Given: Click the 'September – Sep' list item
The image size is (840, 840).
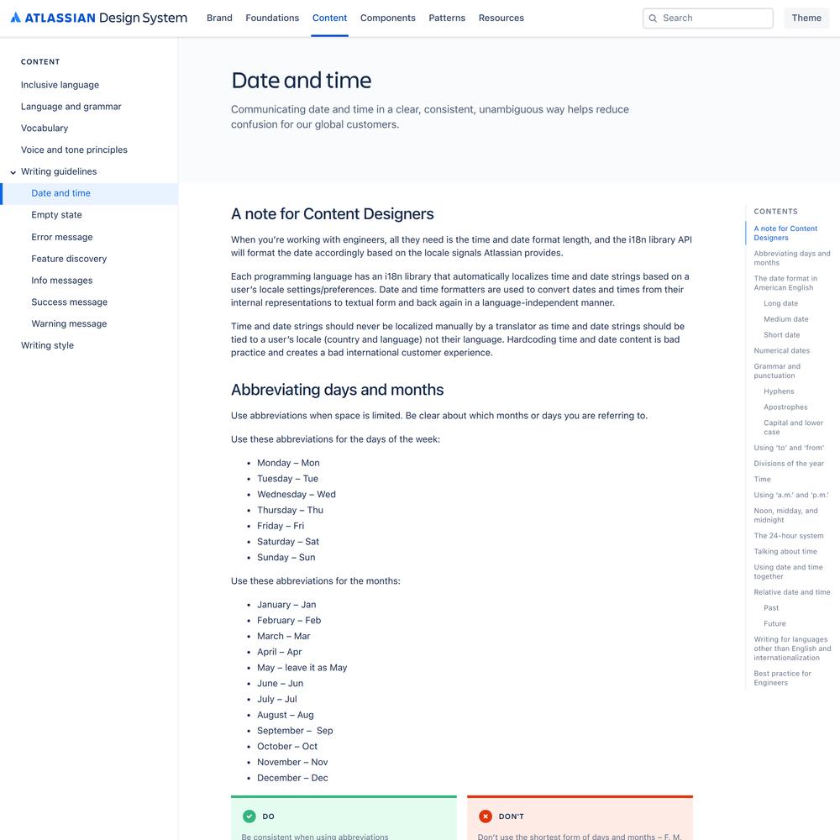Looking at the screenshot, I should [x=295, y=731].
